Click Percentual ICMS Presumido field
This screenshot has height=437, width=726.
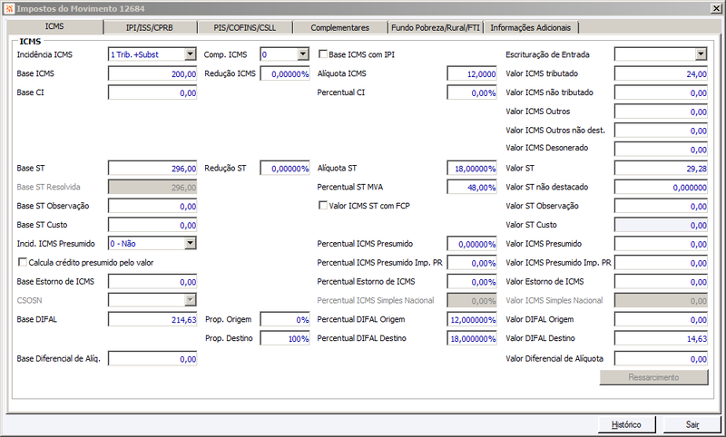tap(472, 244)
